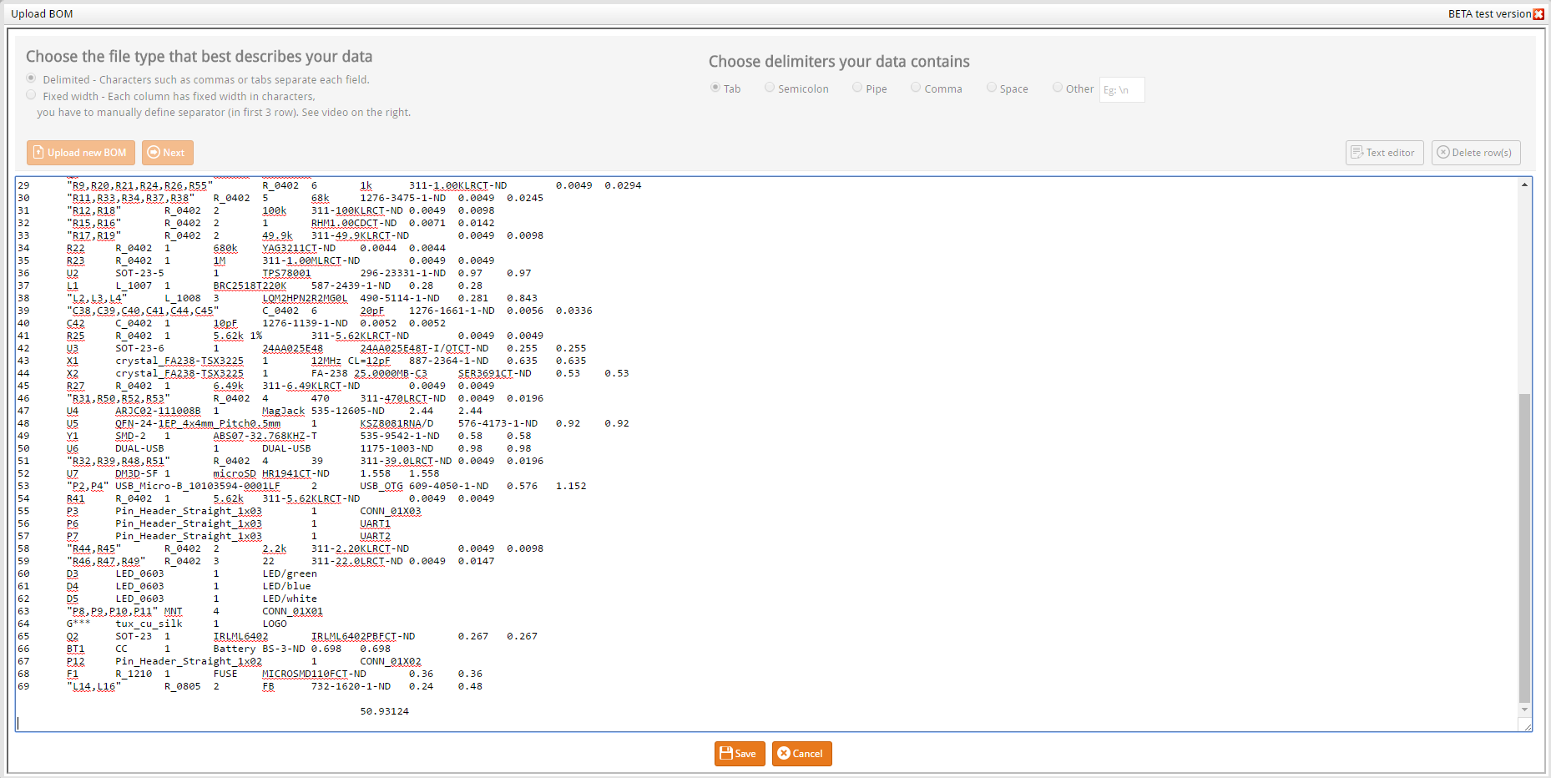This screenshot has height=778, width=1551.
Task: Click the text SER3691CT-ND
Action: click(494, 373)
